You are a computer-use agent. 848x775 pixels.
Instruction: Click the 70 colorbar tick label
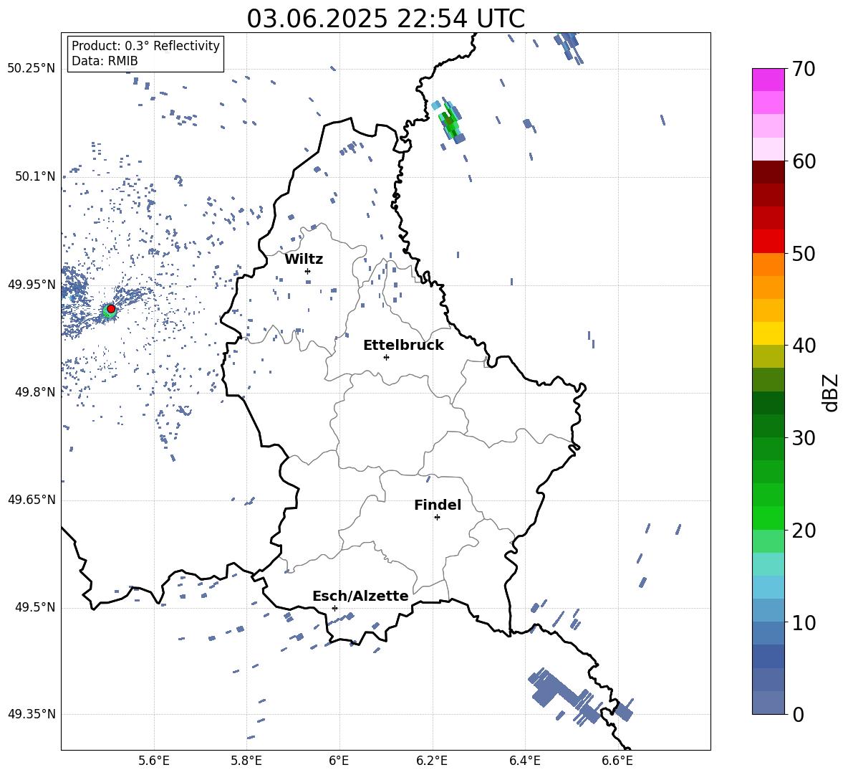[804, 69]
